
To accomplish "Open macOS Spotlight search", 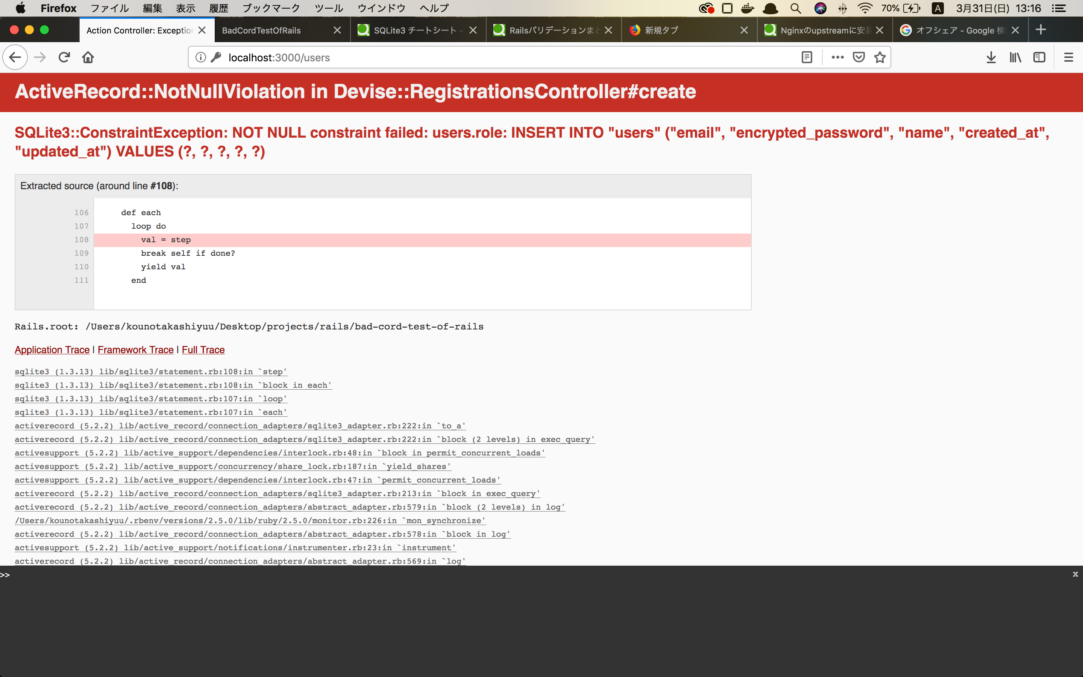I will point(795,8).
